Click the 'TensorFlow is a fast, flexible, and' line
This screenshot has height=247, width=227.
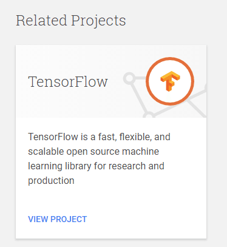[99, 137]
